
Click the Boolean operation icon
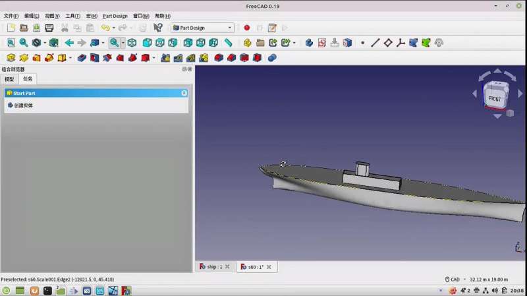pyautogui.click(x=272, y=58)
